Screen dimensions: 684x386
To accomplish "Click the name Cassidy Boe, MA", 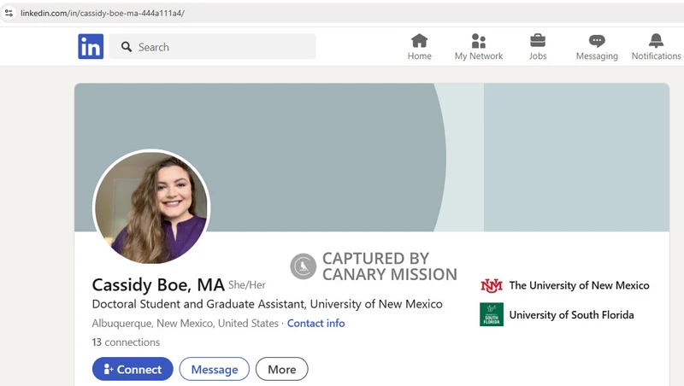I will pos(158,285).
